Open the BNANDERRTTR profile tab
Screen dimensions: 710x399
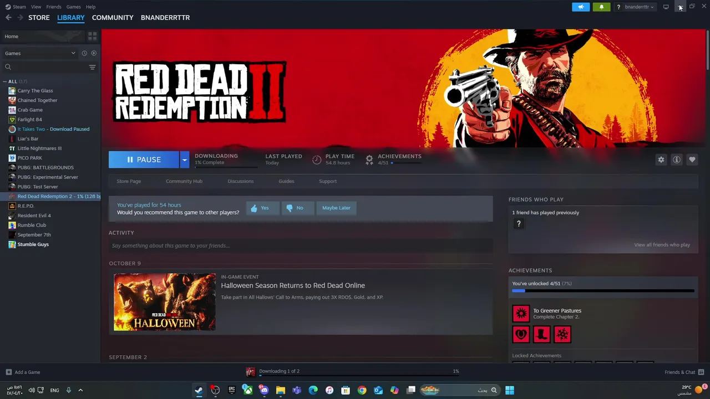[x=165, y=18]
